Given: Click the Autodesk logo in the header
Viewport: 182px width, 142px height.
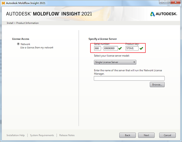Looking at the screenshot, I should 163,14.
